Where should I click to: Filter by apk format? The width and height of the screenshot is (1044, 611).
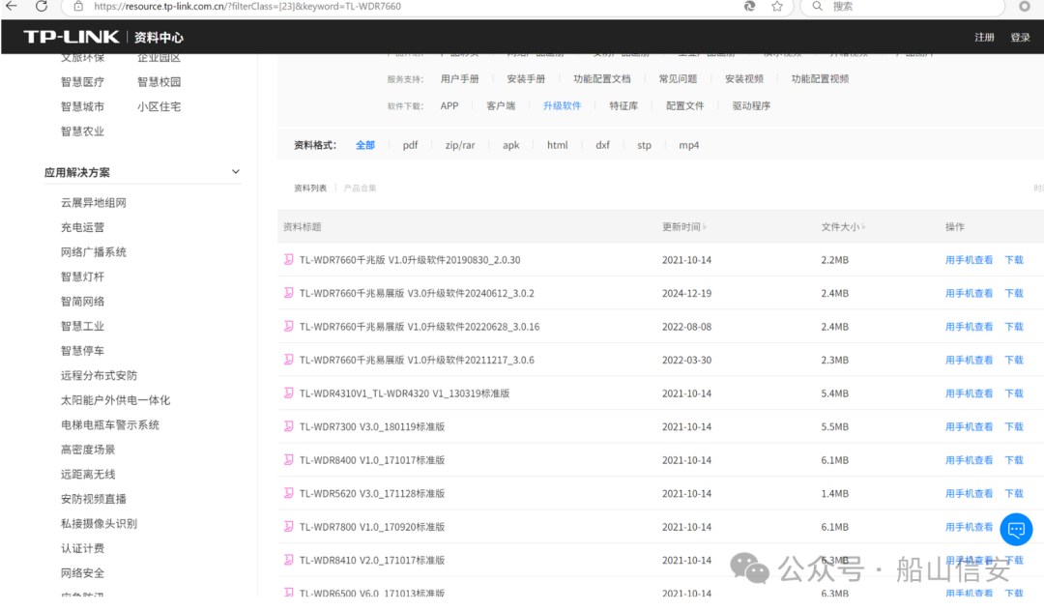coord(510,145)
